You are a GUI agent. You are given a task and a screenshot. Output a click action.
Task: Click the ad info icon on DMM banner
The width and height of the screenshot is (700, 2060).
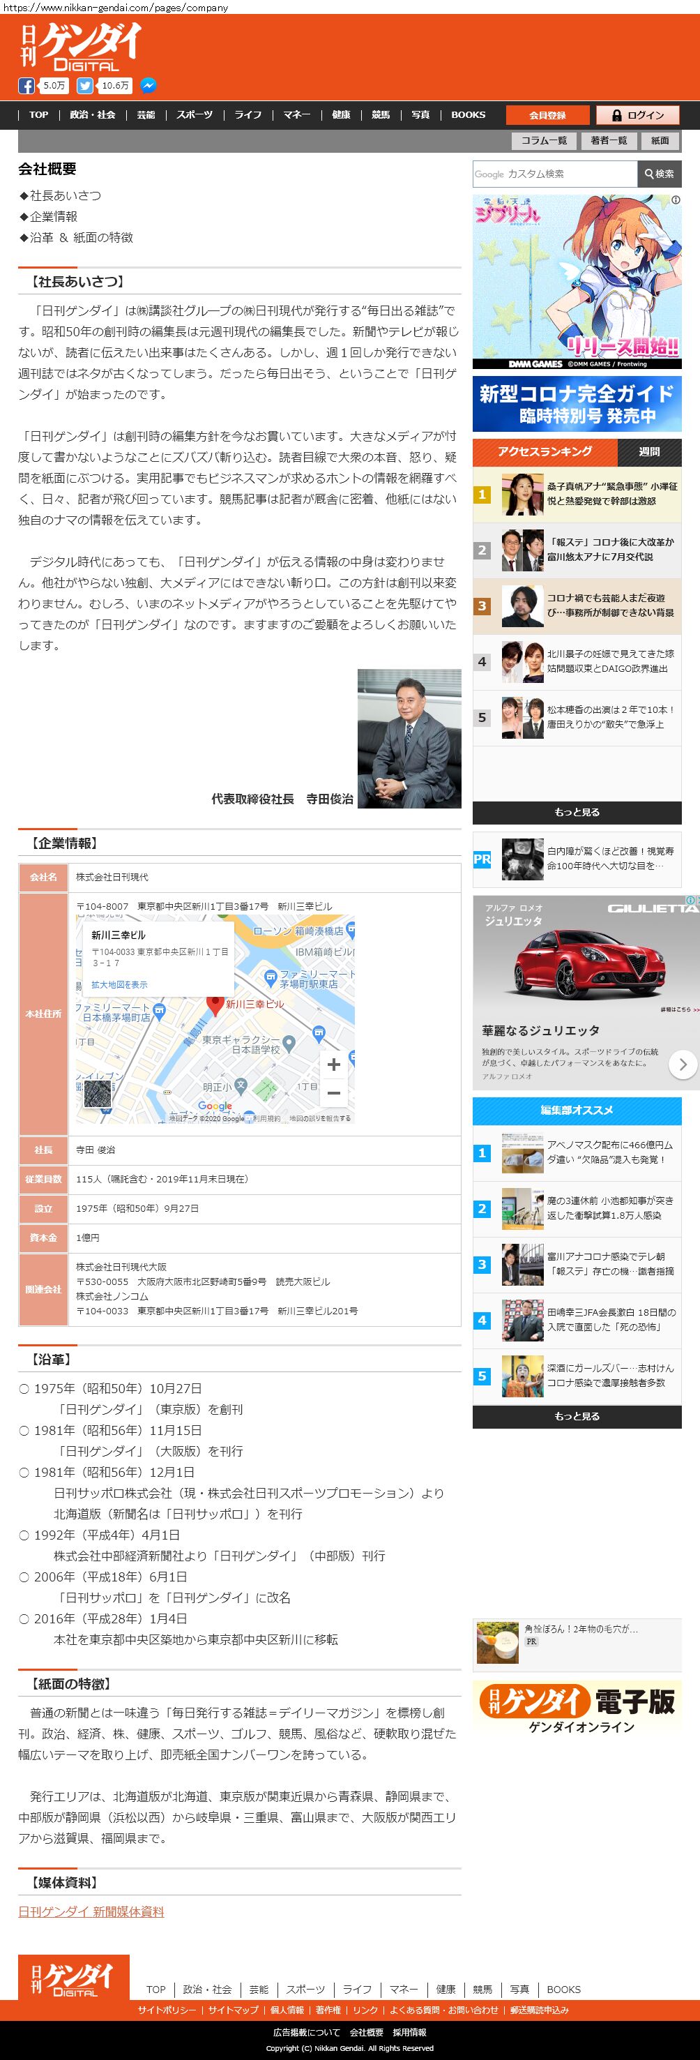pos(675,200)
